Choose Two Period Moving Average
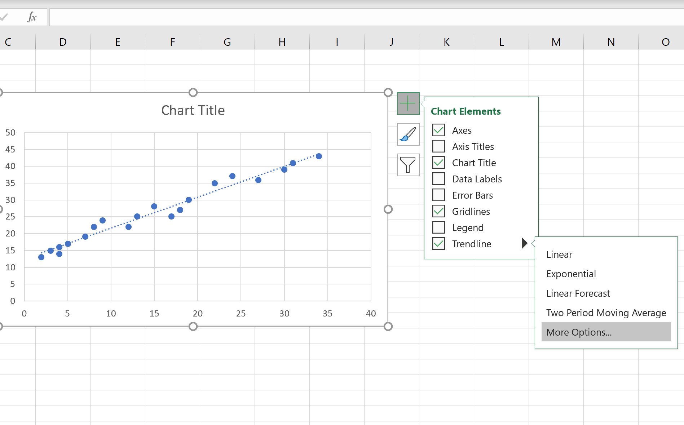The height and width of the screenshot is (425, 684). point(606,313)
